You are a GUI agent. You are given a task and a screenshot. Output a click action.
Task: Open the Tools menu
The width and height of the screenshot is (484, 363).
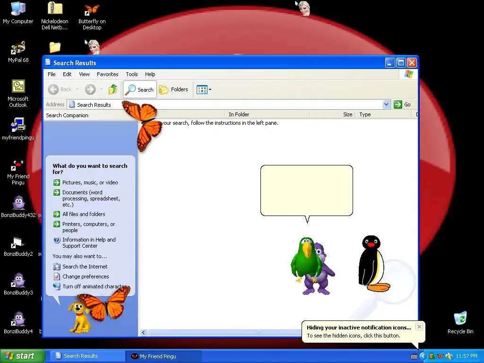point(132,74)
